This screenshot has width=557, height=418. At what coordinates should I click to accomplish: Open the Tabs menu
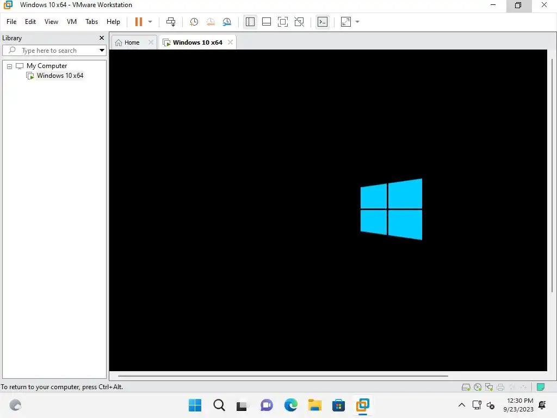point(91,22)
